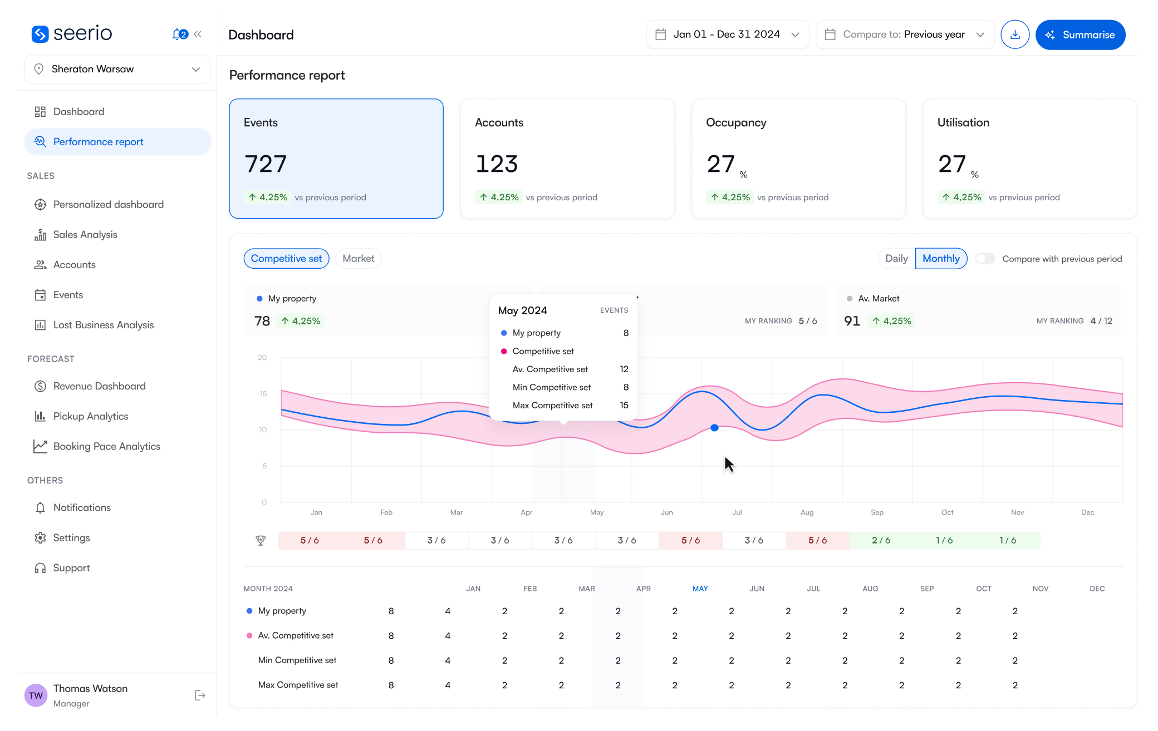1158x731 pixels.
Task: Click the logout icon next to Thomas Watson
Action: click(x=199, y=695)
